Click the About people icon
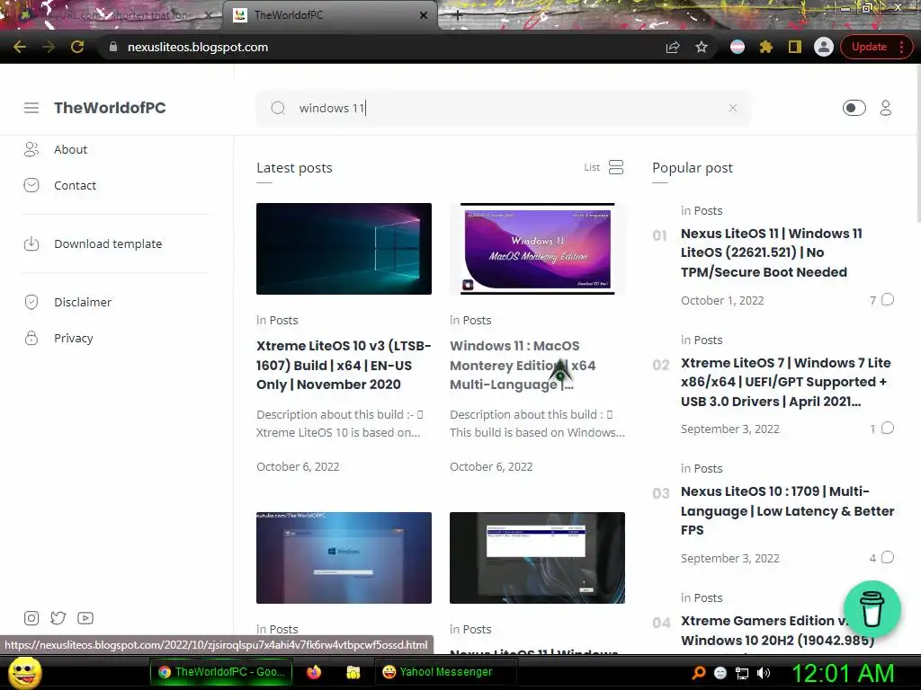 point(31,150)
